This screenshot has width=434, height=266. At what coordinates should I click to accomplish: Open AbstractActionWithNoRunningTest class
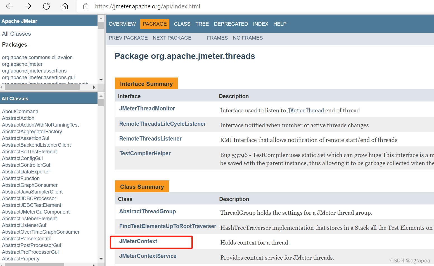pos(40,125)
